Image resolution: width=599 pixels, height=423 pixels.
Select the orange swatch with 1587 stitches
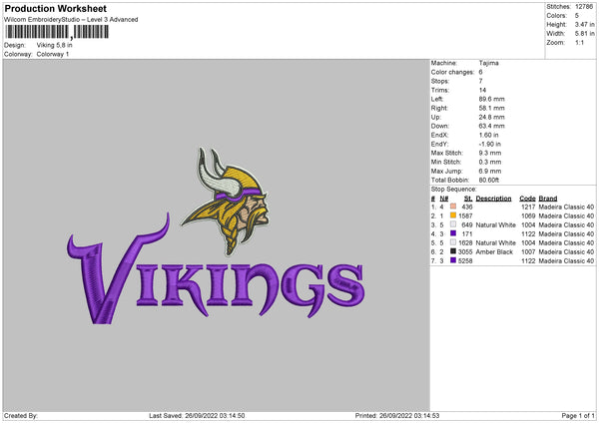click(453, 215)
